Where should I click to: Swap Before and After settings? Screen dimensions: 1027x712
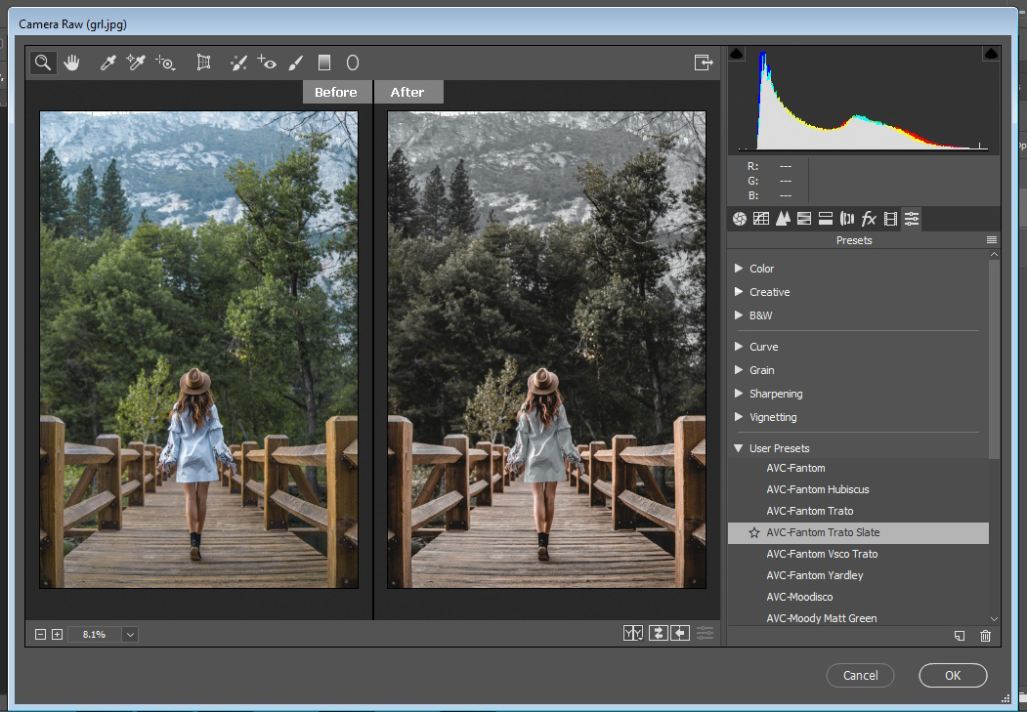658,633
